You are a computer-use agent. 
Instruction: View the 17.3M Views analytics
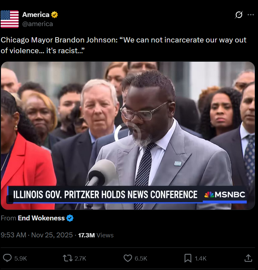click(x=96, y=235)
